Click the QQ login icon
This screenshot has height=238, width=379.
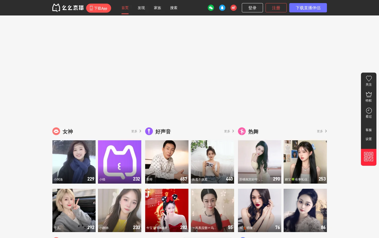[x=222, y=8]
